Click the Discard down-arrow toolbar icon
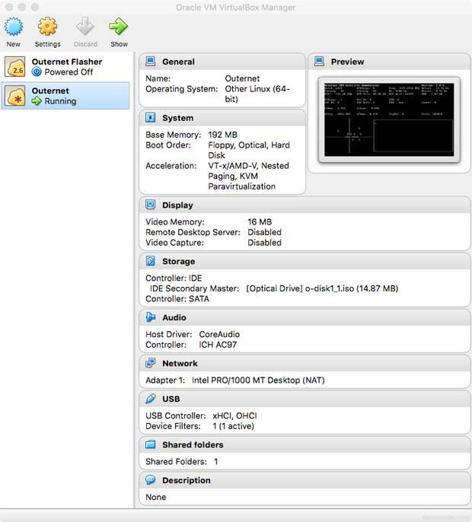 point(85,26)
